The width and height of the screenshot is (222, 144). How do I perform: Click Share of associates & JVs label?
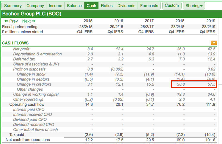(x=36, y=64)
